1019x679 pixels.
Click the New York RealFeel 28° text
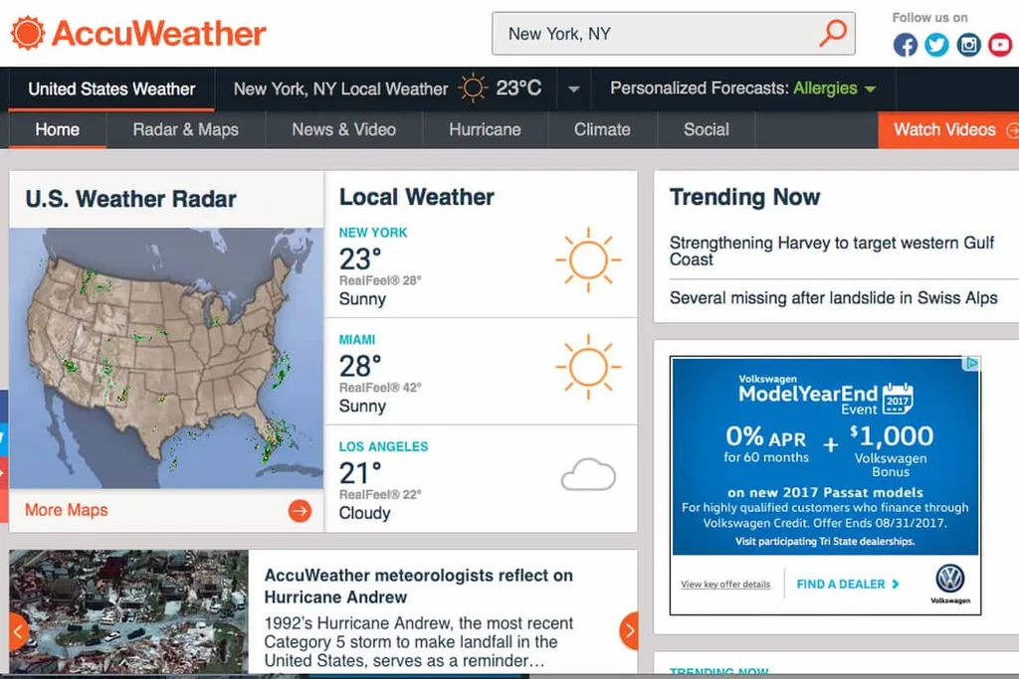380,280
